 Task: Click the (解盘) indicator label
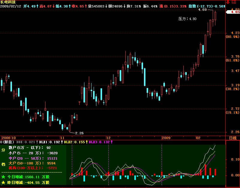(8, 142)
